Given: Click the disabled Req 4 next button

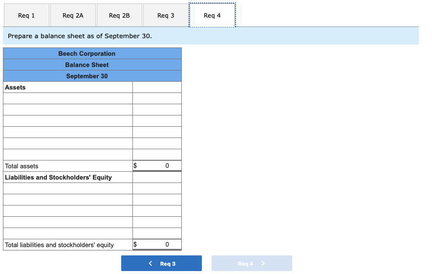Looking at the screenshot, I should coord(252,263).
